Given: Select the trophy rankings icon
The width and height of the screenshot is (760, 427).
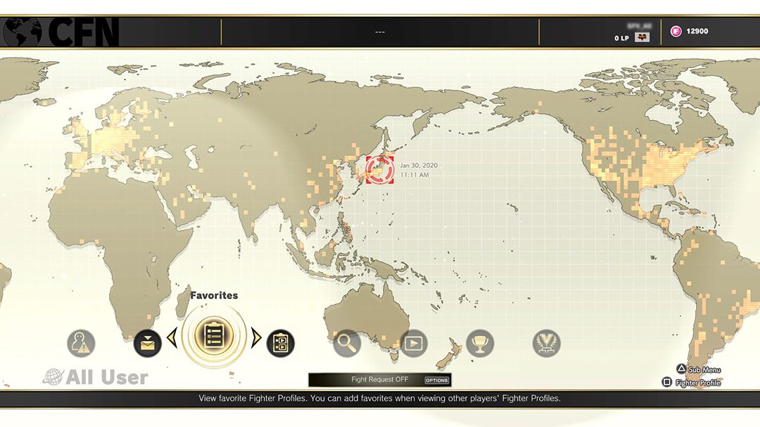Looking at the screenshot, I should tap(480, 343).
